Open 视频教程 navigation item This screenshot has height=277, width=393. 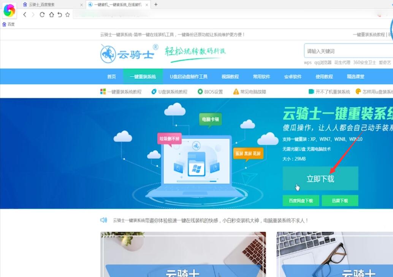pyautogui.click(x=230, y=76)
